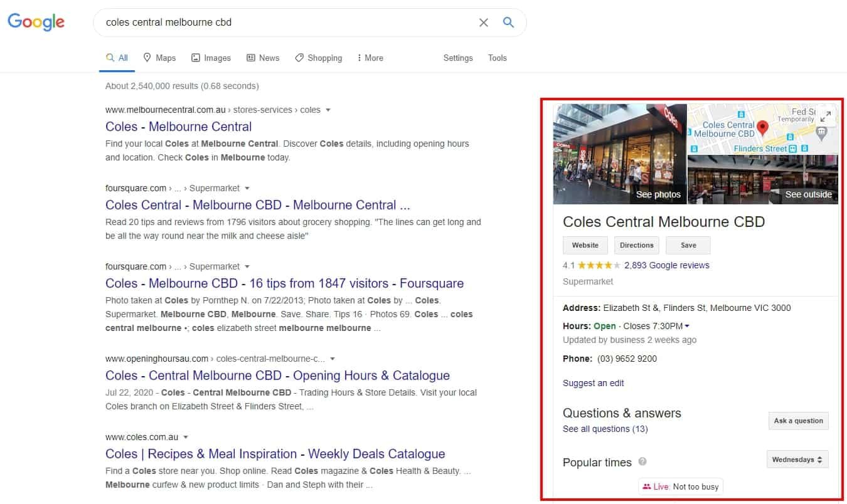Viewport: 847px width, 504px height.
Task: Open the More search filters menu
Action: pyautogui.click(x=370, y=58)
